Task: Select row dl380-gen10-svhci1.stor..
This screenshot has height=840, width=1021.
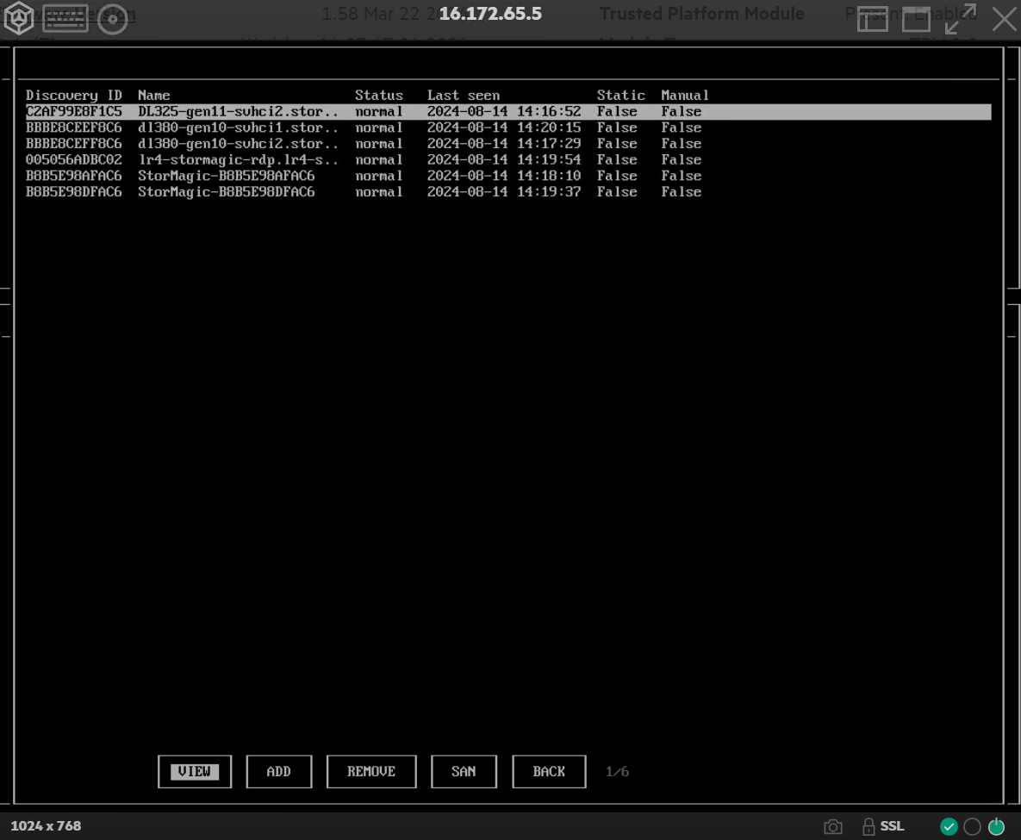Action: click(x=507, y=128)
